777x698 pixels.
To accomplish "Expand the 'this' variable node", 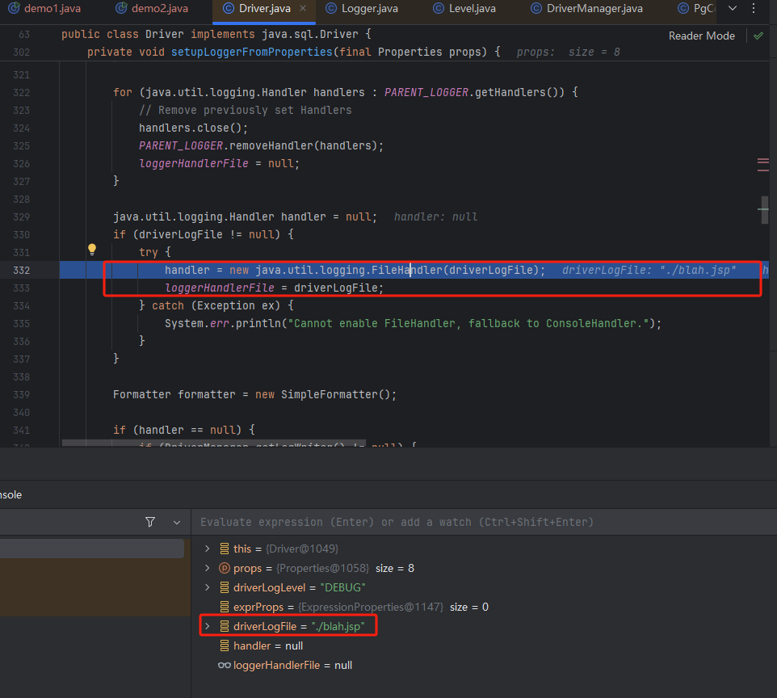I will tap(208, 549).
